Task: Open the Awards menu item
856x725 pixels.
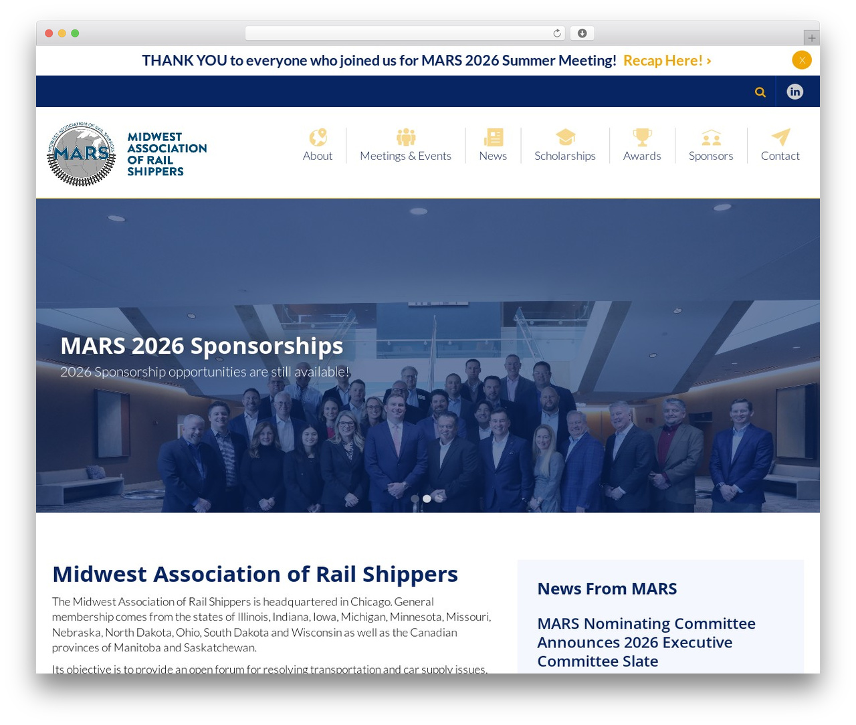Action: (x=642, y=156)
